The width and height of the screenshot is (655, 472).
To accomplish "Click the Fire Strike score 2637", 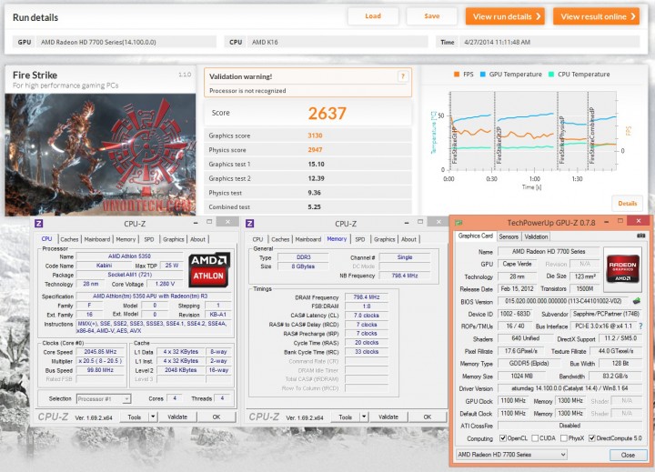I will pyautogui.click(x=327, y=113).
